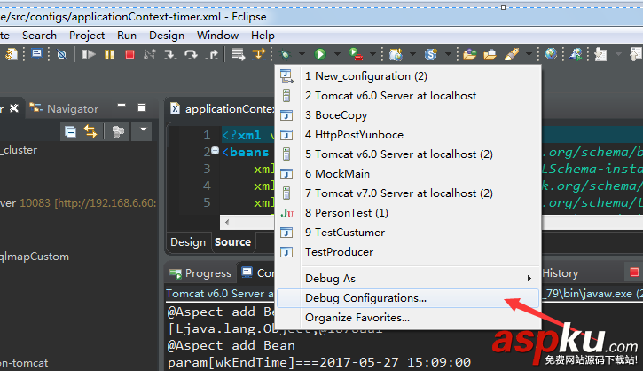Click the red Terminate toolbar icon
The image size is (643, 371).
coord(129,54)
